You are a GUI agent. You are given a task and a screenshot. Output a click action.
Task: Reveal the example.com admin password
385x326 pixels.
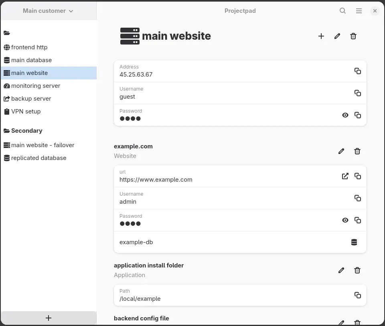coord(345,220)
